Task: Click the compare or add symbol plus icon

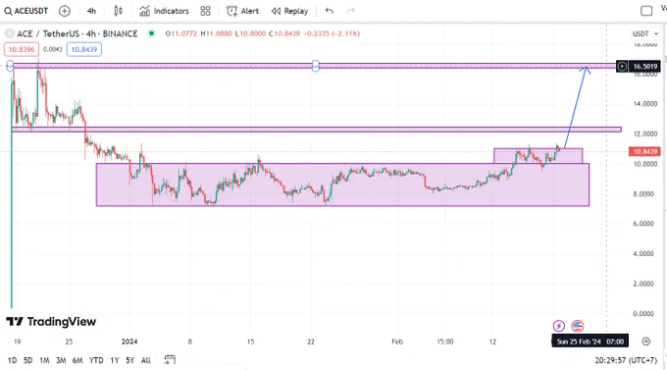Action: pos(64,11)
